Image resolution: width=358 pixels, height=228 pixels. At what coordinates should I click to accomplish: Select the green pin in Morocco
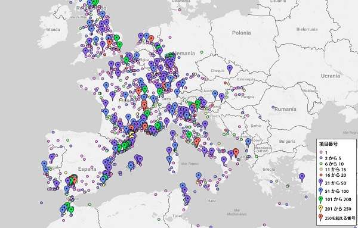pos(71,210)
